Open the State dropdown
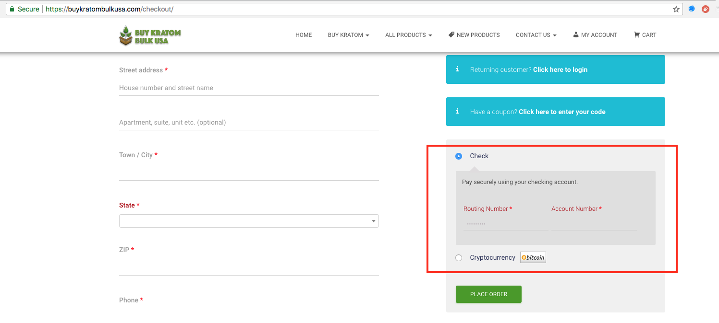The image size is (719, 323). click(x=249, y=221)
